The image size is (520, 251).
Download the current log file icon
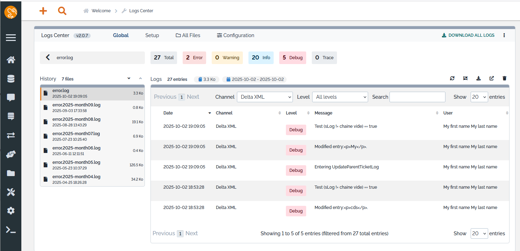point(478,78)
